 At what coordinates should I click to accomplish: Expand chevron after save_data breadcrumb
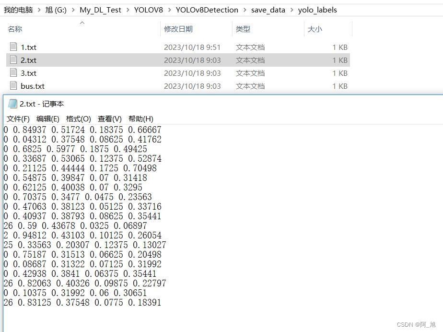pyautogui.click(x=292, y=10)
